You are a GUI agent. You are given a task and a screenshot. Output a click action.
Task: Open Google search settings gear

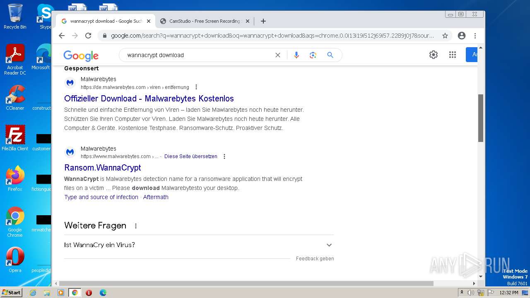pyautogui.click(x=434, y=55)
